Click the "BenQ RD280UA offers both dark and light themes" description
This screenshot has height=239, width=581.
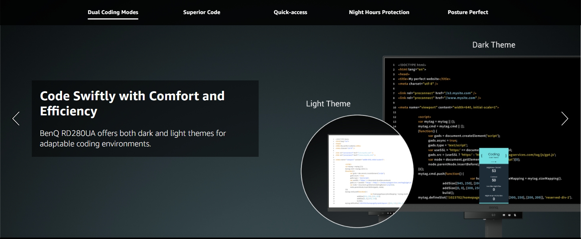click(133, 138)
